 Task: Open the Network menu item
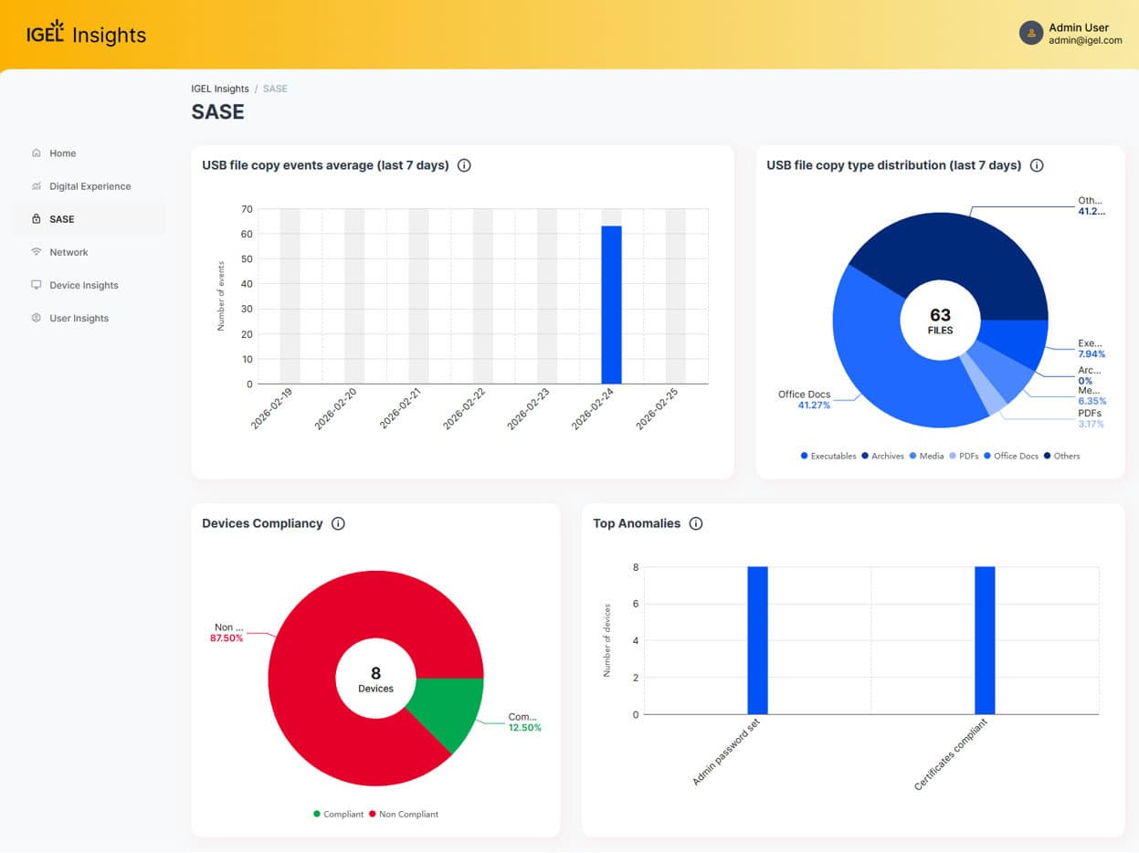(69, 252)
